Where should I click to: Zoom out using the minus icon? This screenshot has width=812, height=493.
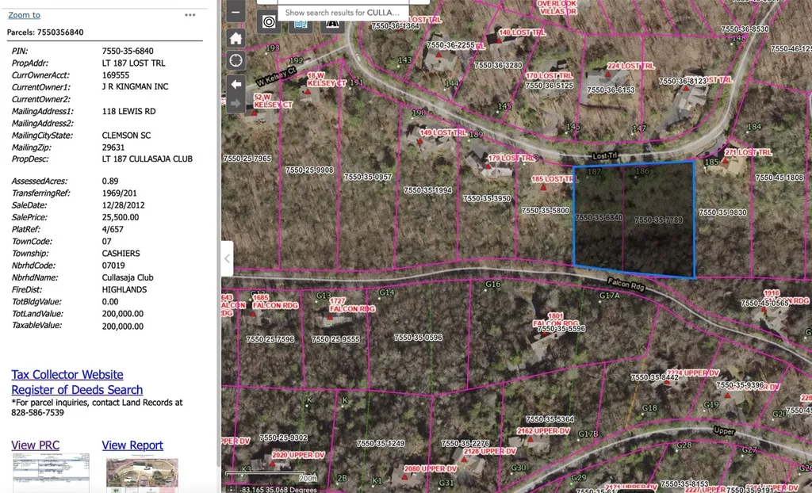235,12
